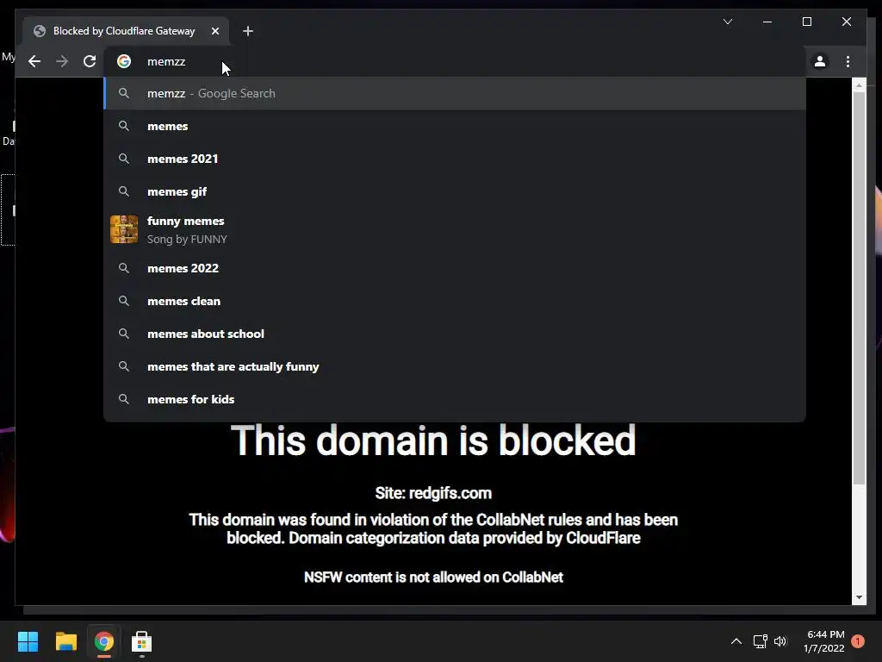Open the tab search chevron

click(x=727, y=22)
